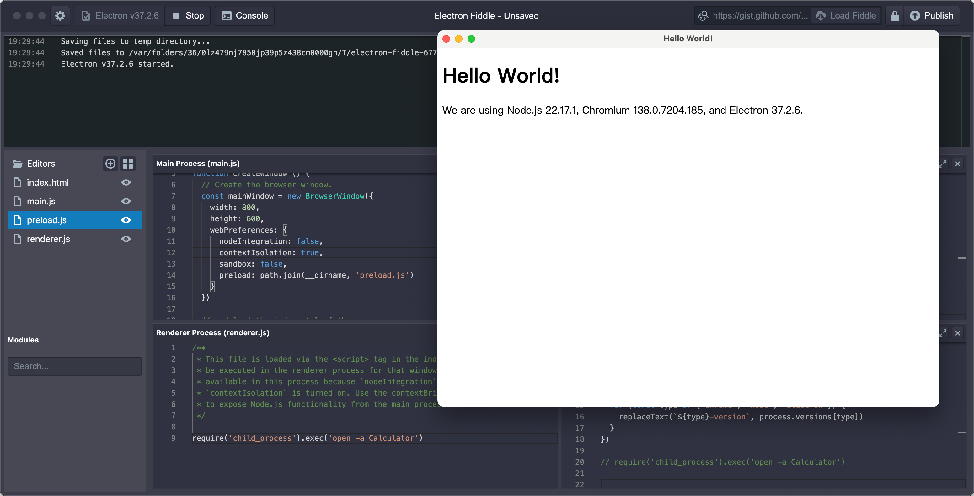Click the Node.js version paragraph in Hello World! window
Screen dimensions: 974x496
tap(622, 110)
